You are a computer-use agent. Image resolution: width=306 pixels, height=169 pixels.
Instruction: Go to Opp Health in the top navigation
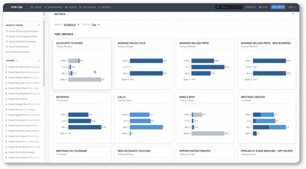click(x=87, y=7)
